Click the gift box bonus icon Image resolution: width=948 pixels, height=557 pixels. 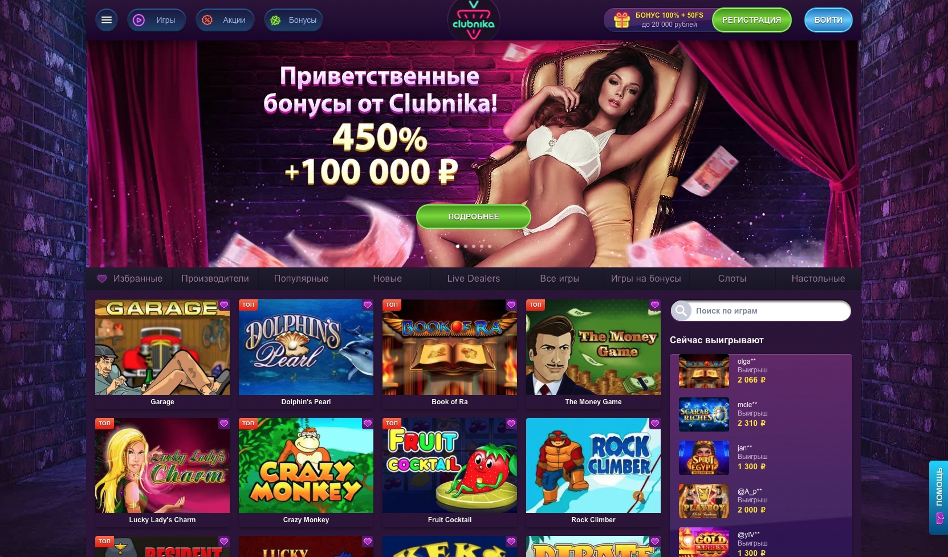click(621, 20)
